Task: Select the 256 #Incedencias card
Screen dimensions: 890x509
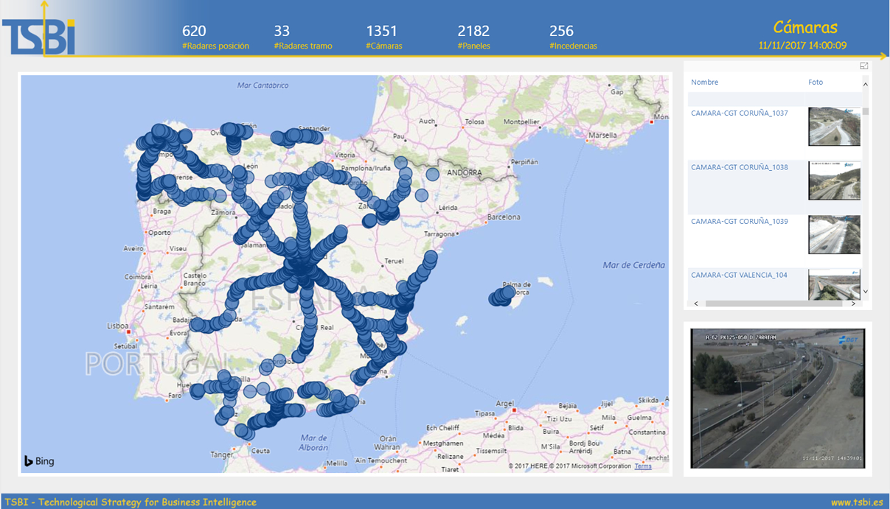Action: (573, 37)
